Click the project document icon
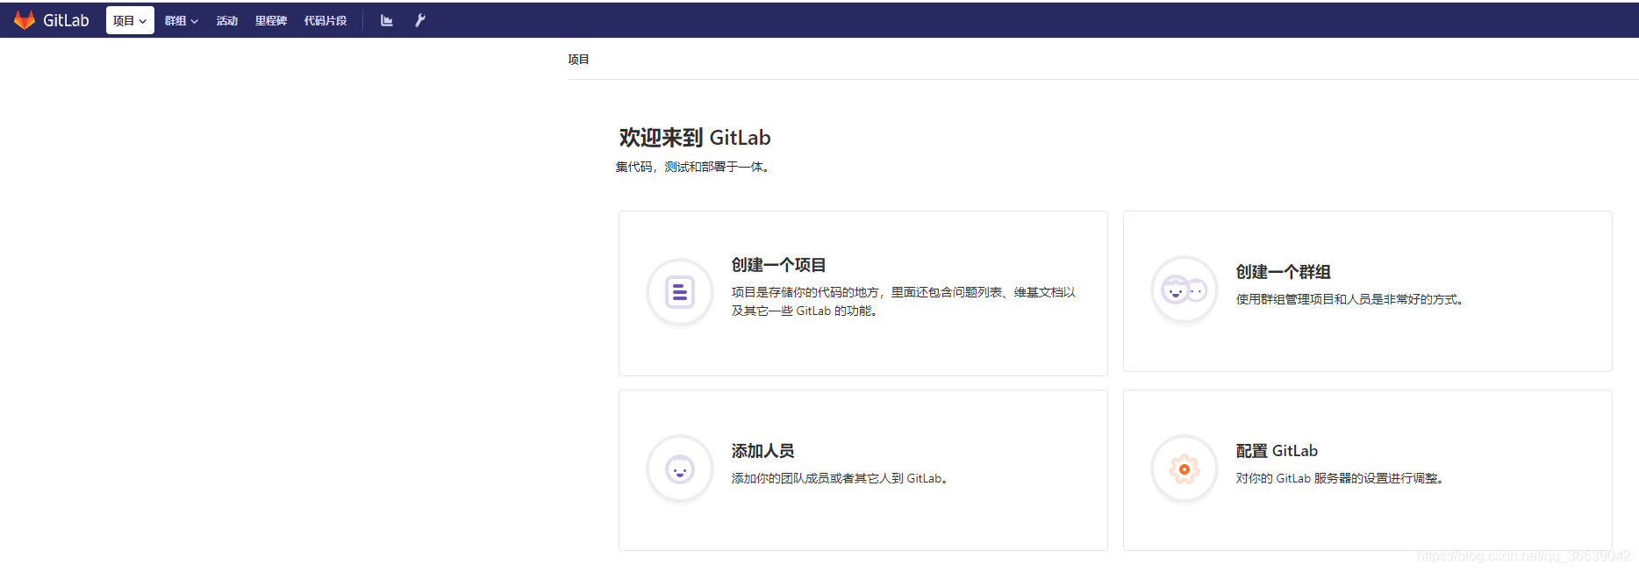This screenshot has height=572, width=1639. (680, 292)
